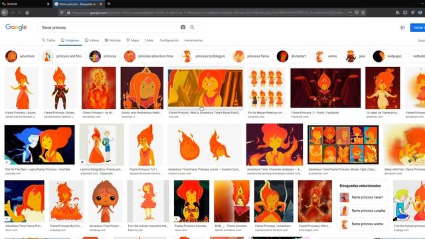
Task: Open the Configuración menu
Action: [x=169, y=40]
